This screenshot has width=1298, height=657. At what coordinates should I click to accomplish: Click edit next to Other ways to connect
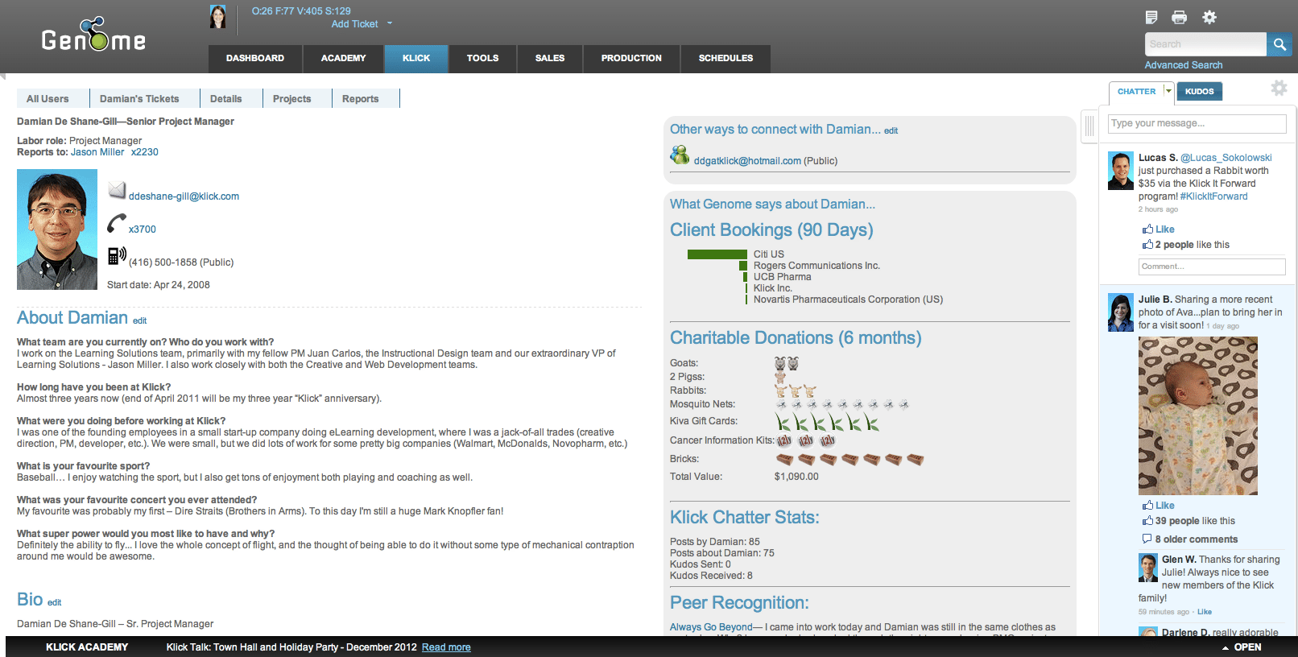[891, 130]
